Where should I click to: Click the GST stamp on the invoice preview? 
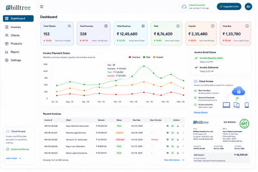244,123
